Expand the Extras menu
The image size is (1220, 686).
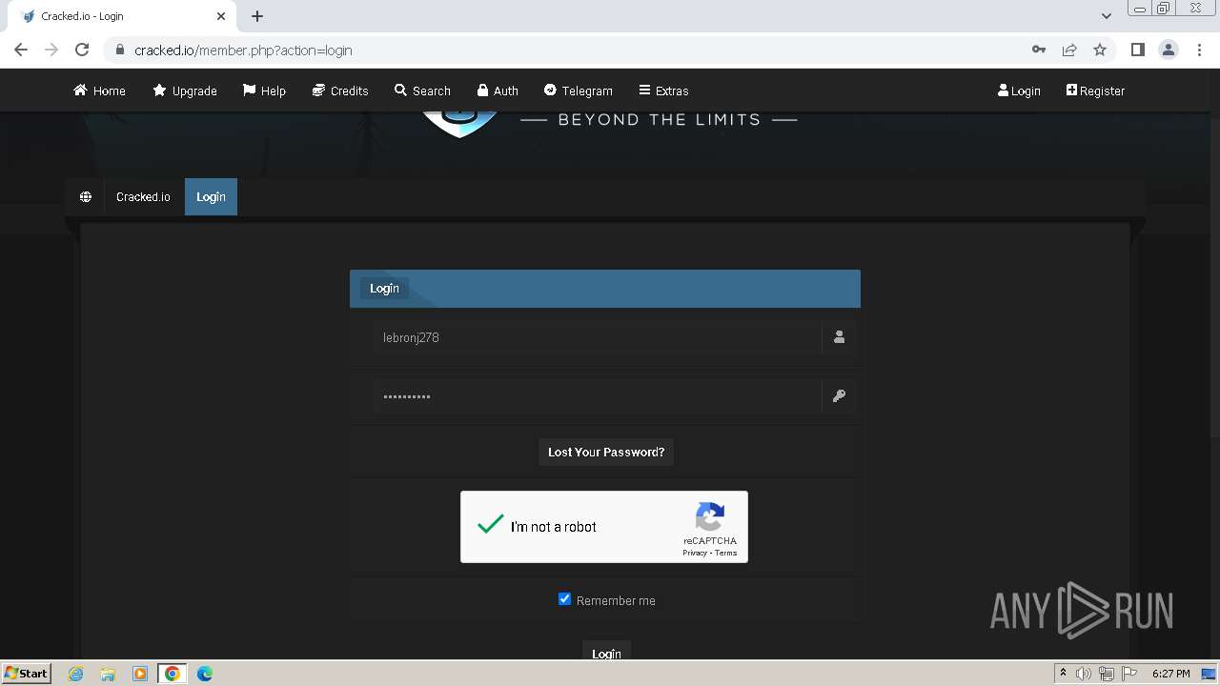point(663,91)
